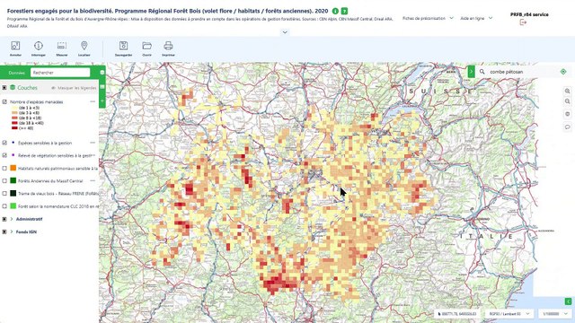Open the map scale dropdown
Screen dimensions: 575x323
(x=555, y=314)
